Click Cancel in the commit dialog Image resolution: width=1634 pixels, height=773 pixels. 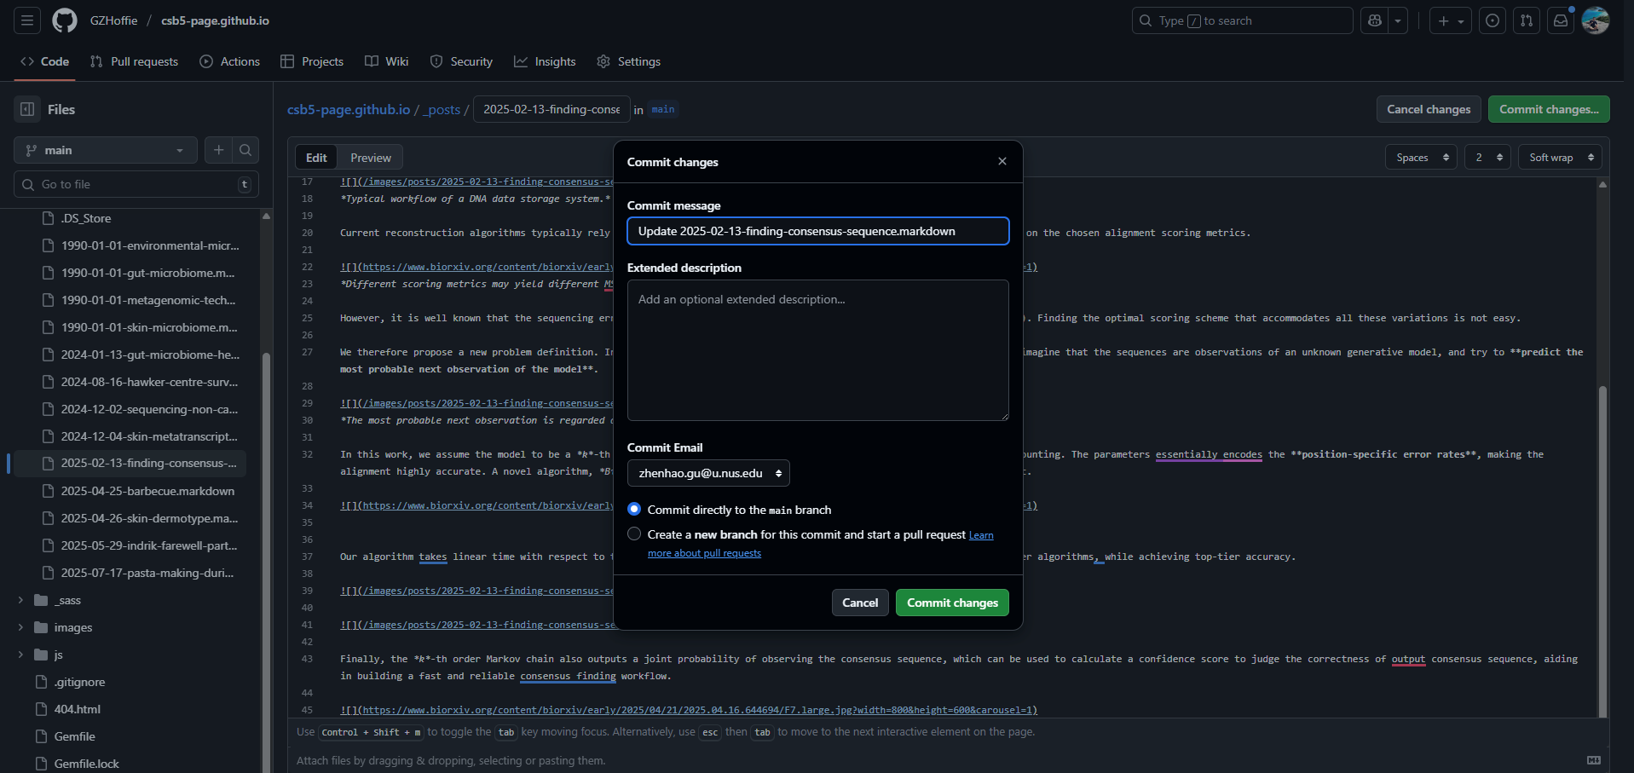tap(860, 603)
